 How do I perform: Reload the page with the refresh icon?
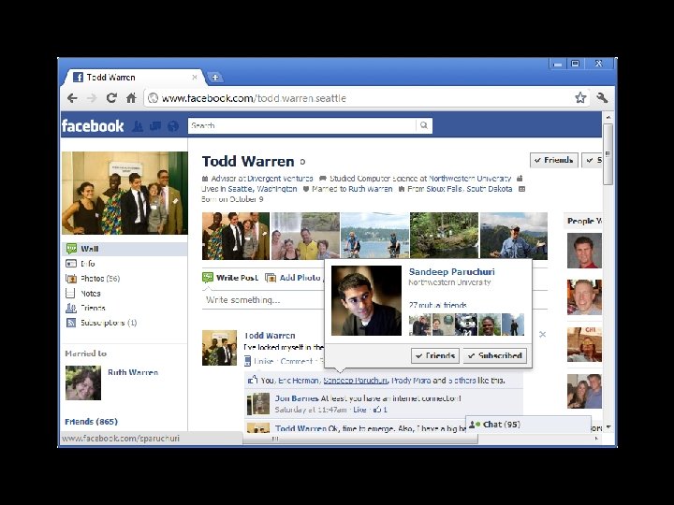(x=111, y=98)
